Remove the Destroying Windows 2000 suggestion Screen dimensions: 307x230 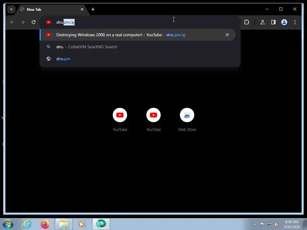(227, 35)
